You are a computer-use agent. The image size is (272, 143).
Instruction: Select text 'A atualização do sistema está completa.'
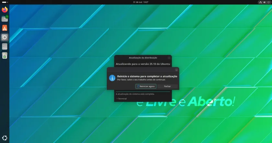click(135, 94)
